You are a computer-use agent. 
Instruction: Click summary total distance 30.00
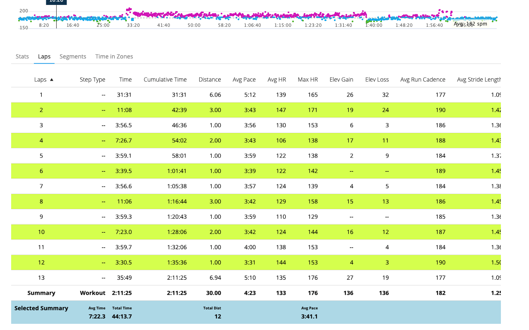(214, 293)
